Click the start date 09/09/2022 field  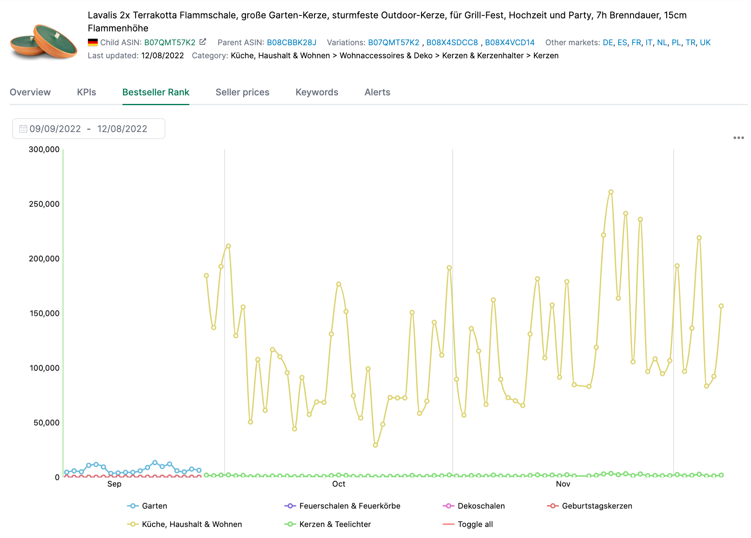55,128
